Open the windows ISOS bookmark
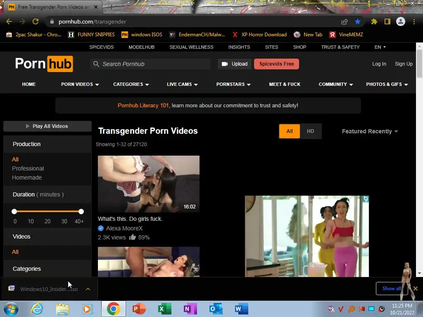 click(142, 35)
